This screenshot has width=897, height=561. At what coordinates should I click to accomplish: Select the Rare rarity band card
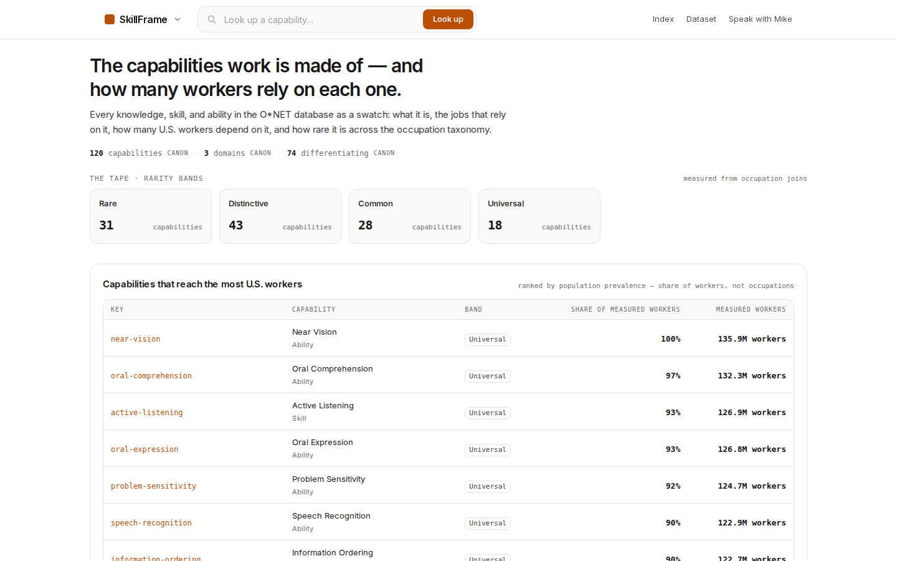(151, 216)
